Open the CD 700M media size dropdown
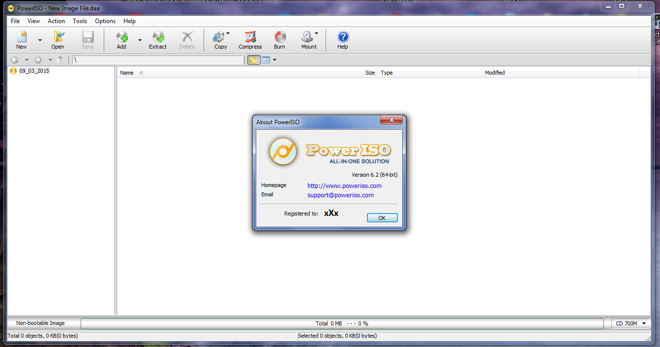 click(x=631, y=323)
